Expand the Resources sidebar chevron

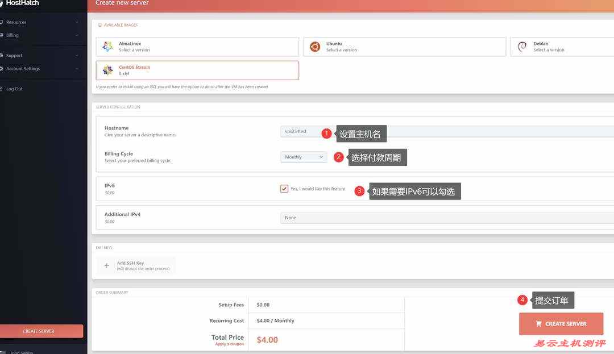[77, 22]
